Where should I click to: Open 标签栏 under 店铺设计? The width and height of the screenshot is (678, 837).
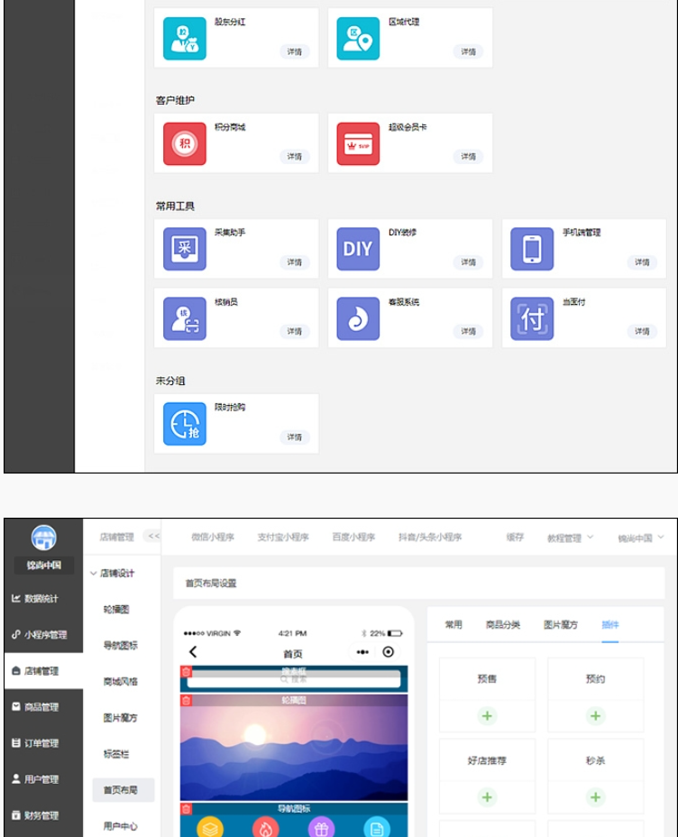pyautogui.click(x=116, y=754)
